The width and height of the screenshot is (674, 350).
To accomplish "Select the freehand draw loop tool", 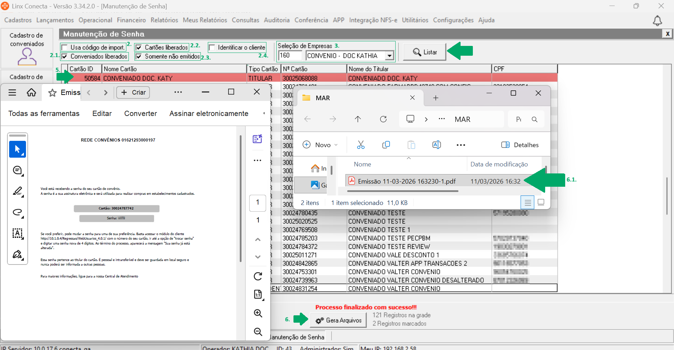I will pos(18,212).
